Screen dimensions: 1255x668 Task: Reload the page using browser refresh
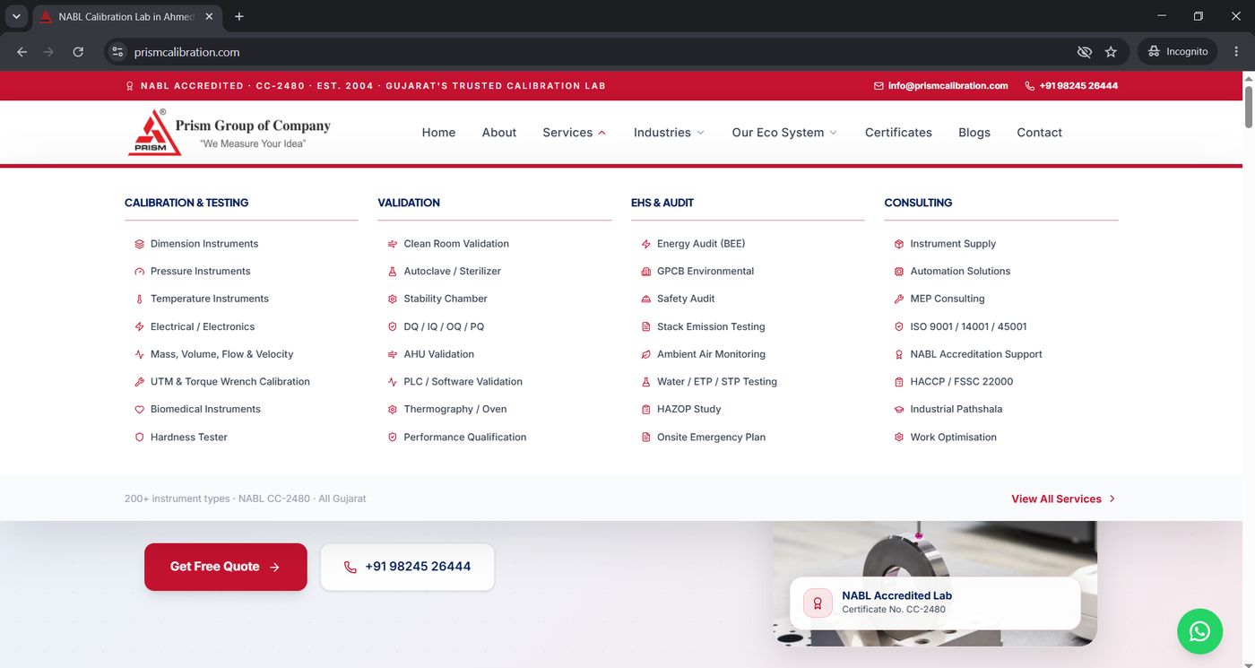pos(78,52)
